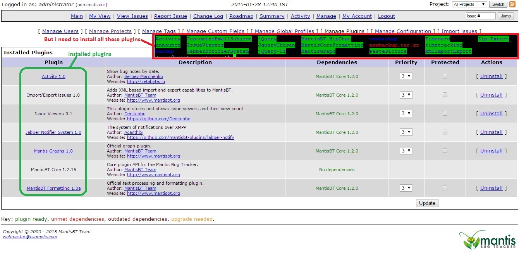Open priority dropdown for Jabber Notifier System
This screenshot has width=519, height=253.
pos(406,132)
